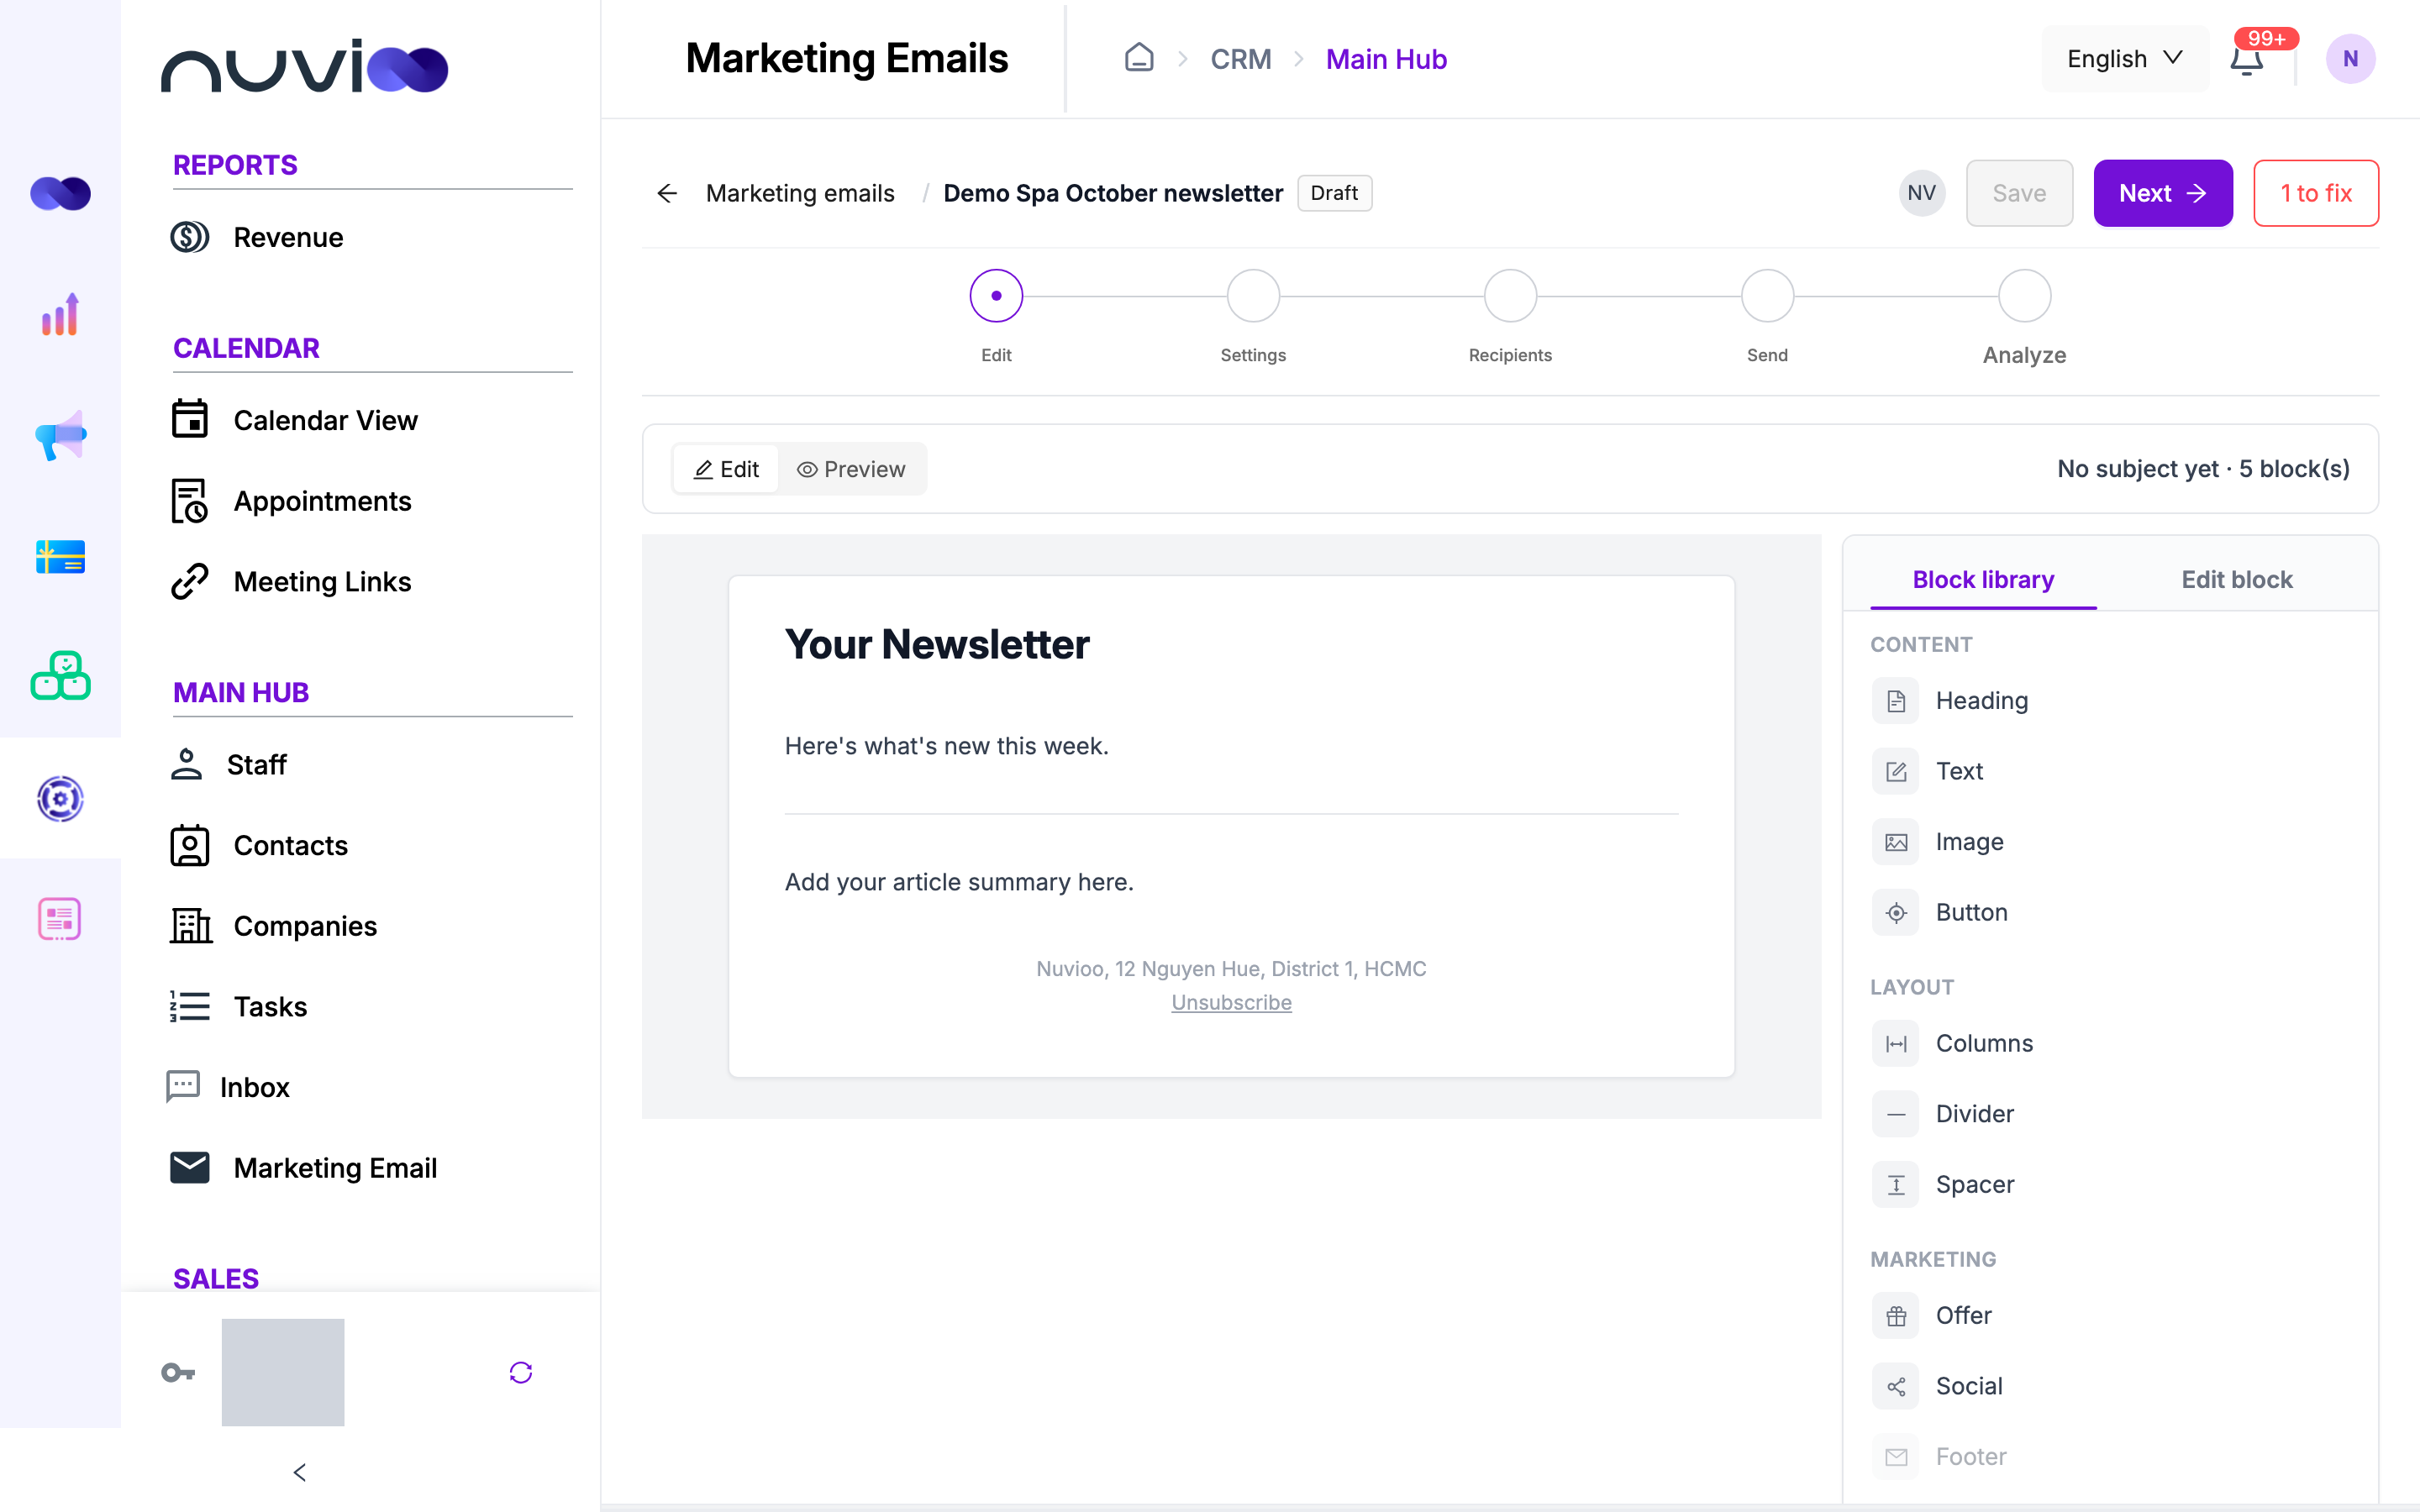The image size is (2420, 1512).
Task: Add a Spacer layout block
Action: click(1943, 1184)
